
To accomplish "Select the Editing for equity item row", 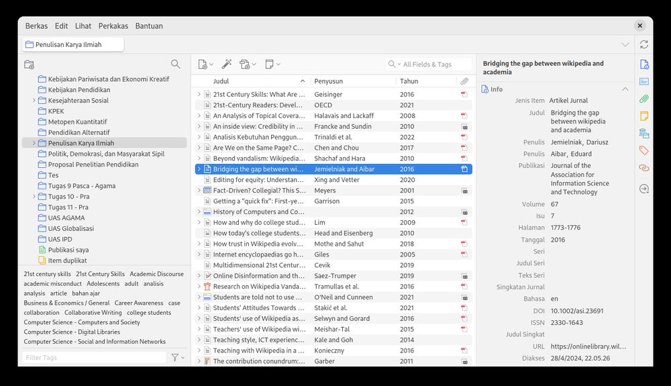I will coord(333,180).
